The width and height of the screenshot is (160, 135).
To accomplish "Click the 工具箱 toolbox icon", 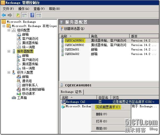I will point(14,98).
